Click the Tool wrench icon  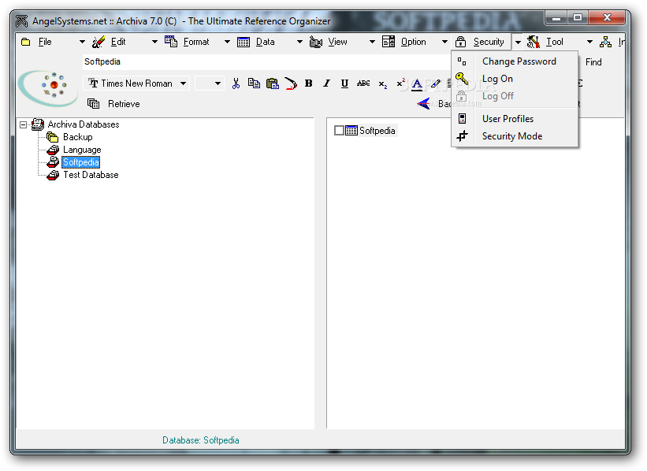(533, 42)
